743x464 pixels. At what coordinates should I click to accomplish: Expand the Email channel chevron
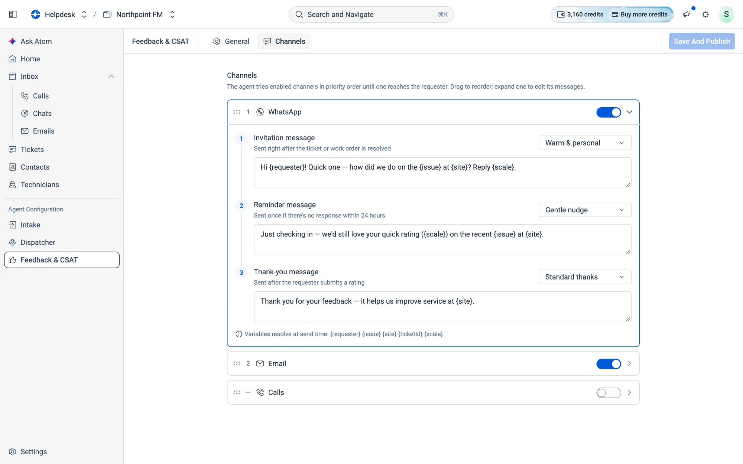[x=629, y=364]
